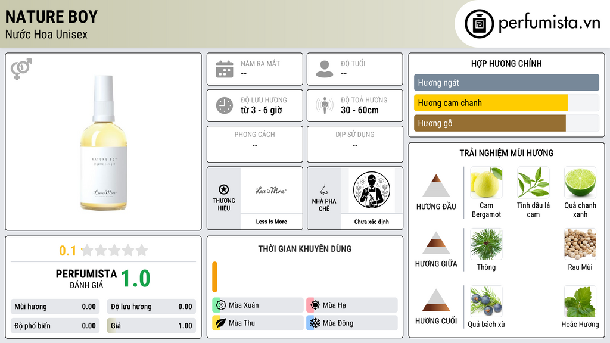Click the snowflake icon for Mùa Đông

pos(315,323)
